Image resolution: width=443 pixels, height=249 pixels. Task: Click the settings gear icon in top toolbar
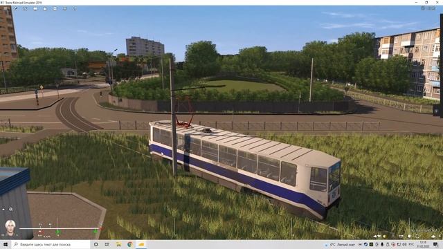[75, 9]
